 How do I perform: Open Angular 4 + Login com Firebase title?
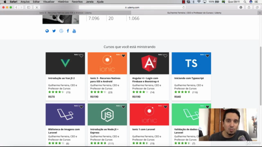click(146, 80)
